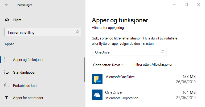Click the sidebar vertical scrollbar
Screen dimensions: 205x107
[x=85, y=70]
